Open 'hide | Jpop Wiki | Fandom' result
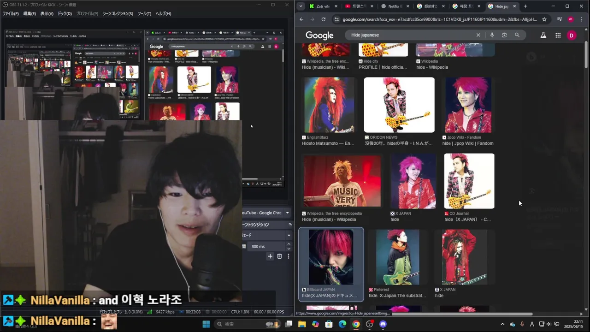This screenshot has height=332, width=590. click(468, 143)
